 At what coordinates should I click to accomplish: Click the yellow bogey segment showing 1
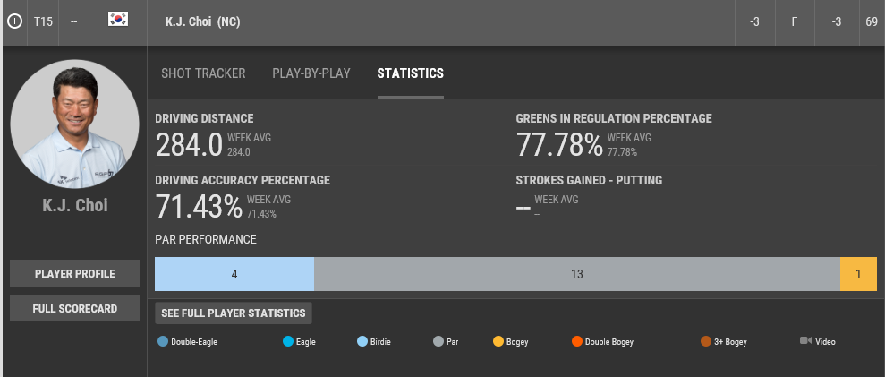858,274
